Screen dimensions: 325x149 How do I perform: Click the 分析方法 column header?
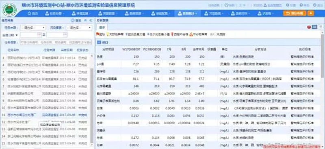(x=260, y=49)
